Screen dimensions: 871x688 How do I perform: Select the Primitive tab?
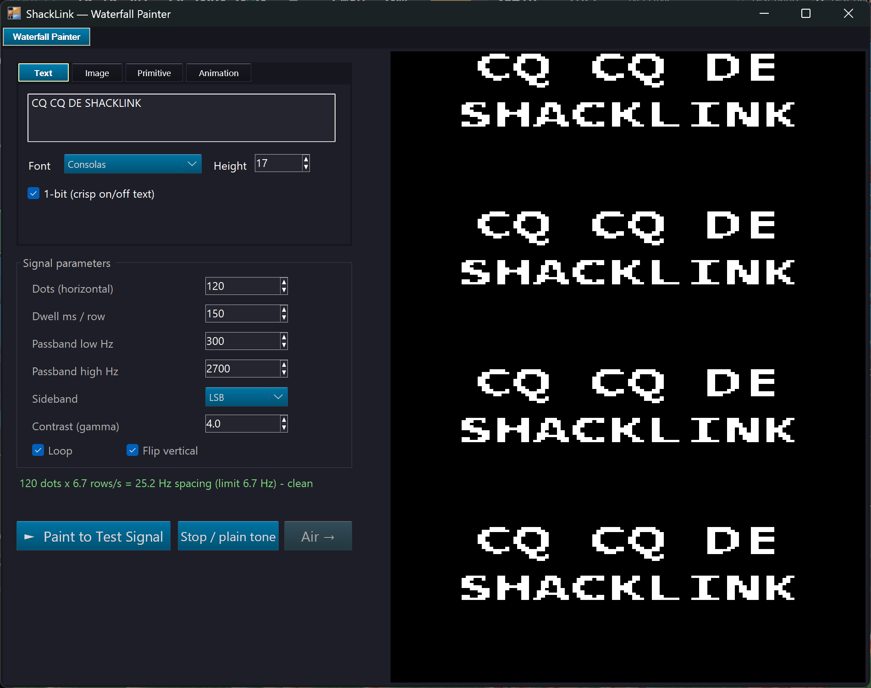pyautogui.click(x=154, y=73)
